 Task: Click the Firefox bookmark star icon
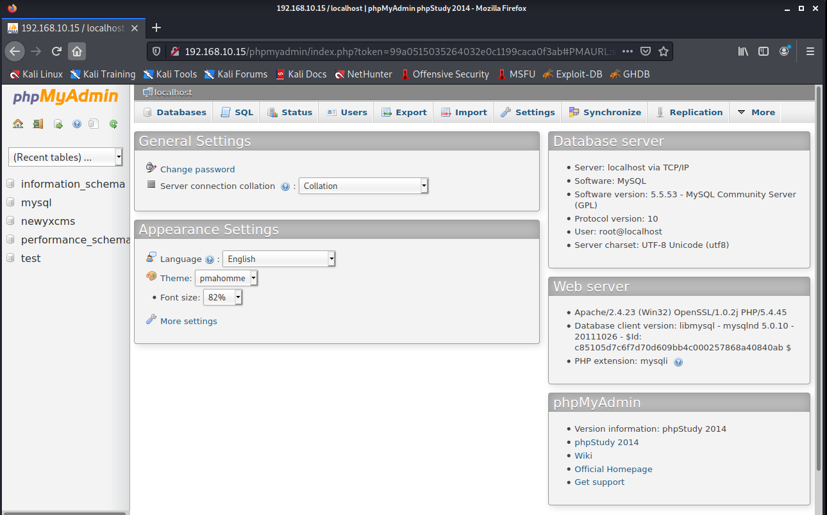pyautogui.click(x=664, y=51)
